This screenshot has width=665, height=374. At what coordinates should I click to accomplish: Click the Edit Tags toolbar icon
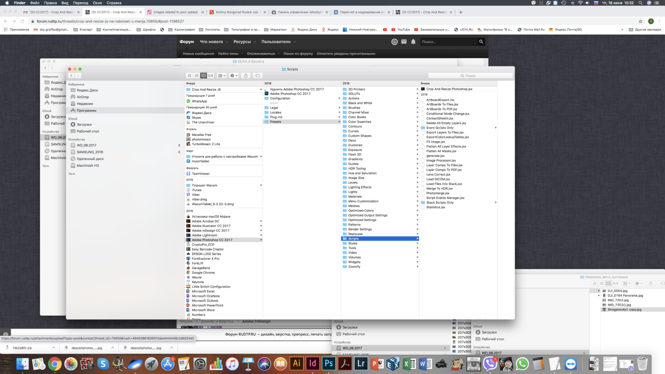[258, 75]
